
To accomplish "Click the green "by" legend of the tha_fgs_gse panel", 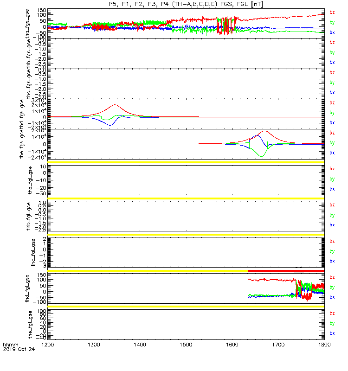I will 332,22.
